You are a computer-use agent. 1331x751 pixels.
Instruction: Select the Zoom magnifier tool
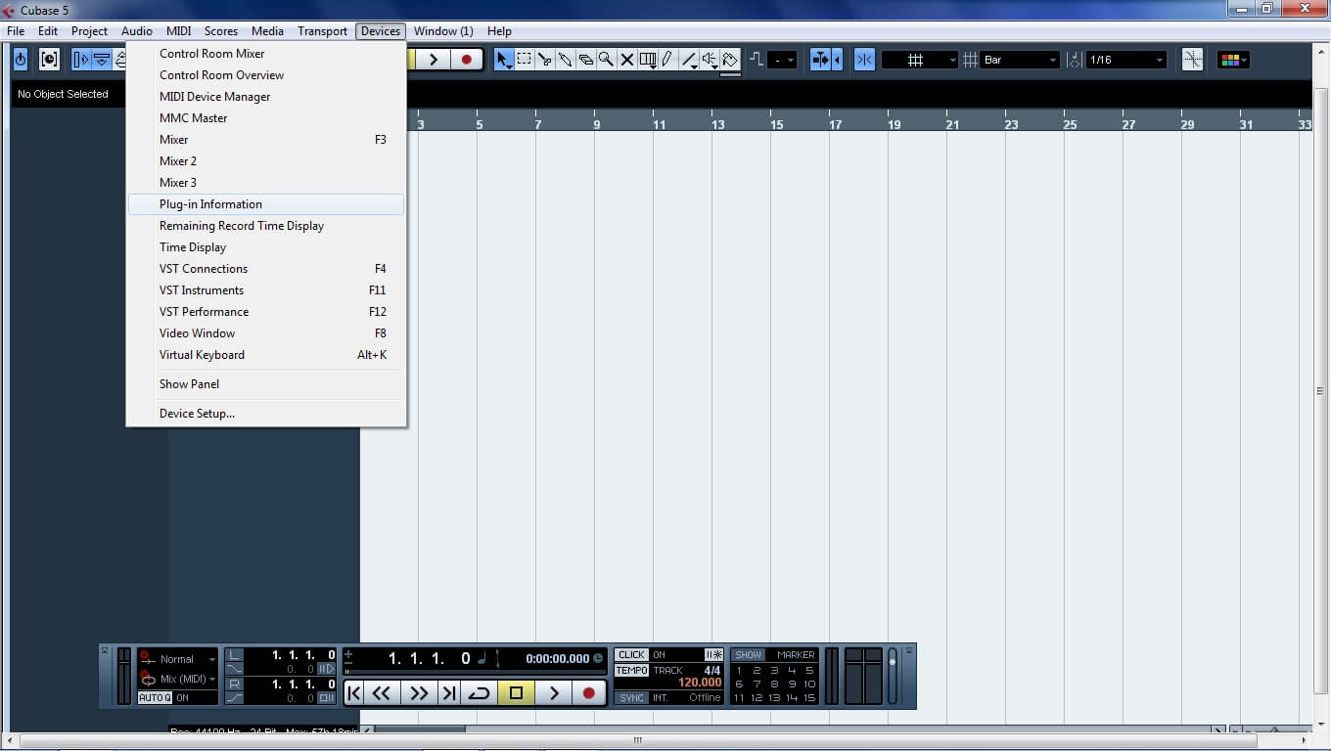(x=607, y=60)
